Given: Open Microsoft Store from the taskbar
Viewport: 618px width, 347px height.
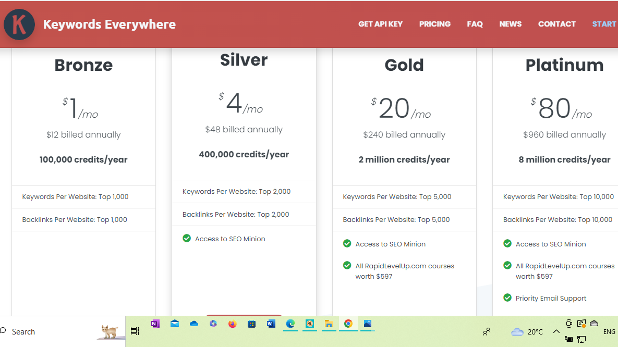Looking at the screenshot, I should (x=251, y=324).
